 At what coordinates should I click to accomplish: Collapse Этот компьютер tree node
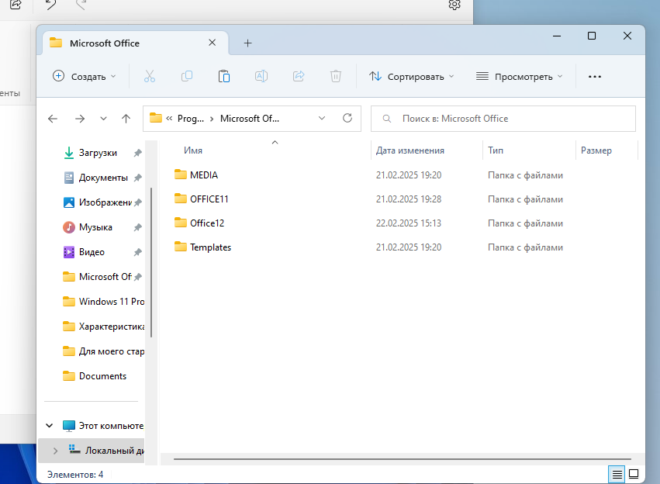click(x=49, y=426)
